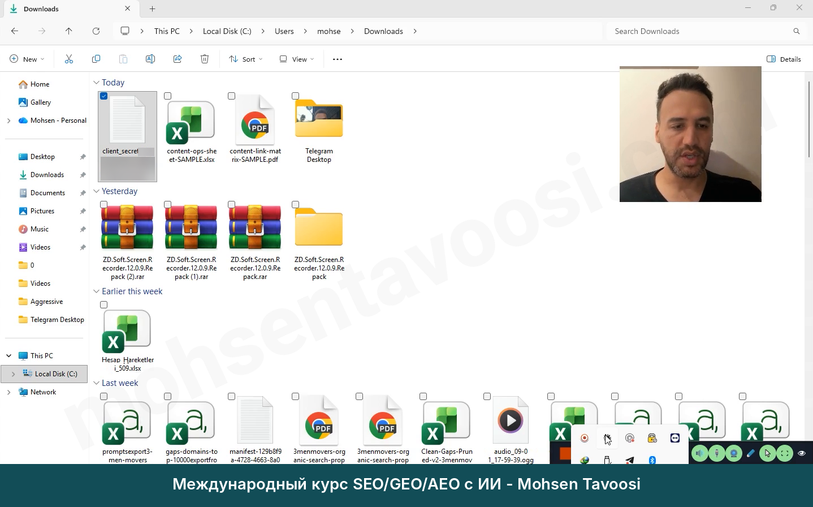This screenshot has height=507, width=813.
Task: Open a new tab with plus button
Action: (152, 8)
